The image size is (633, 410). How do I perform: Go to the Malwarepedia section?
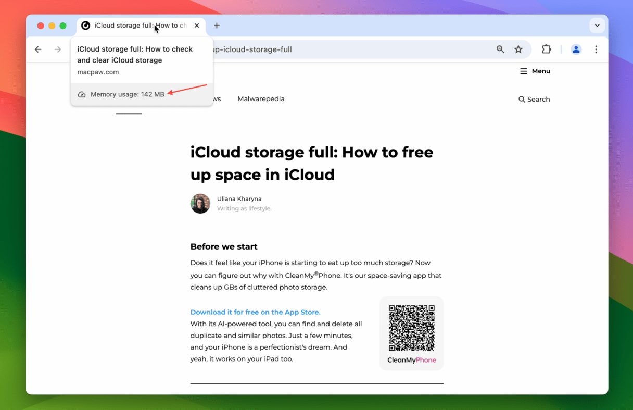pyautogui.click(x=261, y=99)
